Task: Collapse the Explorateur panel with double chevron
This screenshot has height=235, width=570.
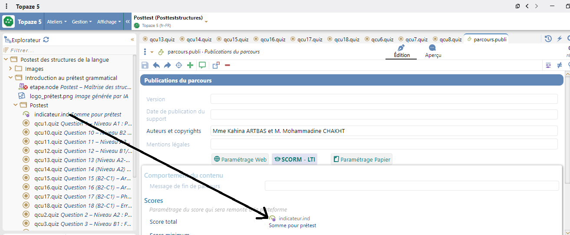Action: 132,40
